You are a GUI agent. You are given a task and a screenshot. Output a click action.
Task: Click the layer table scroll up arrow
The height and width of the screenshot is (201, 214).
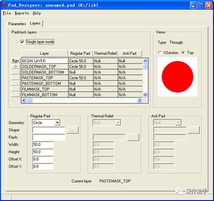[145, 61]
